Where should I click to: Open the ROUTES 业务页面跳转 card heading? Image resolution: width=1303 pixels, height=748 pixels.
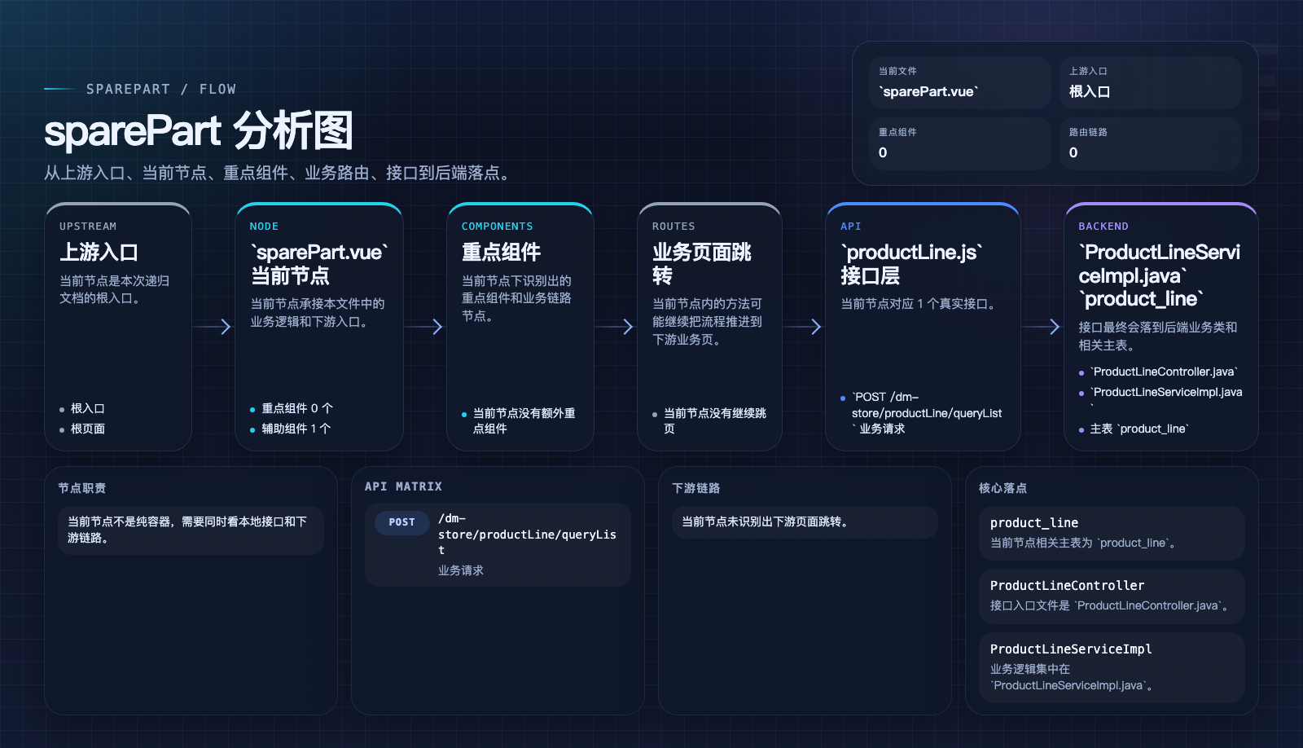(x=702, y=263)
